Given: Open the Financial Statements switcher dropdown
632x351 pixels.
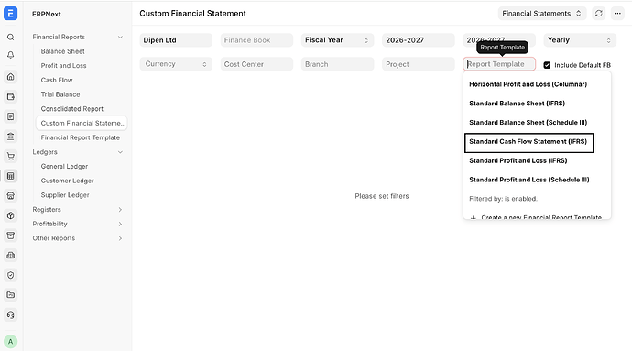Looking at the screenshot, I should click(x=541, y=14).
